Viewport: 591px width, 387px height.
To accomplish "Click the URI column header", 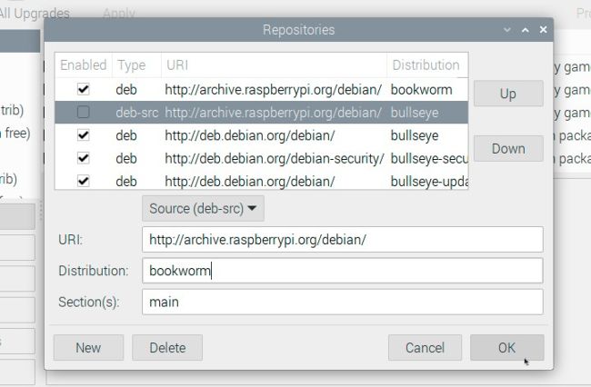I will click(x=273, y=65).
